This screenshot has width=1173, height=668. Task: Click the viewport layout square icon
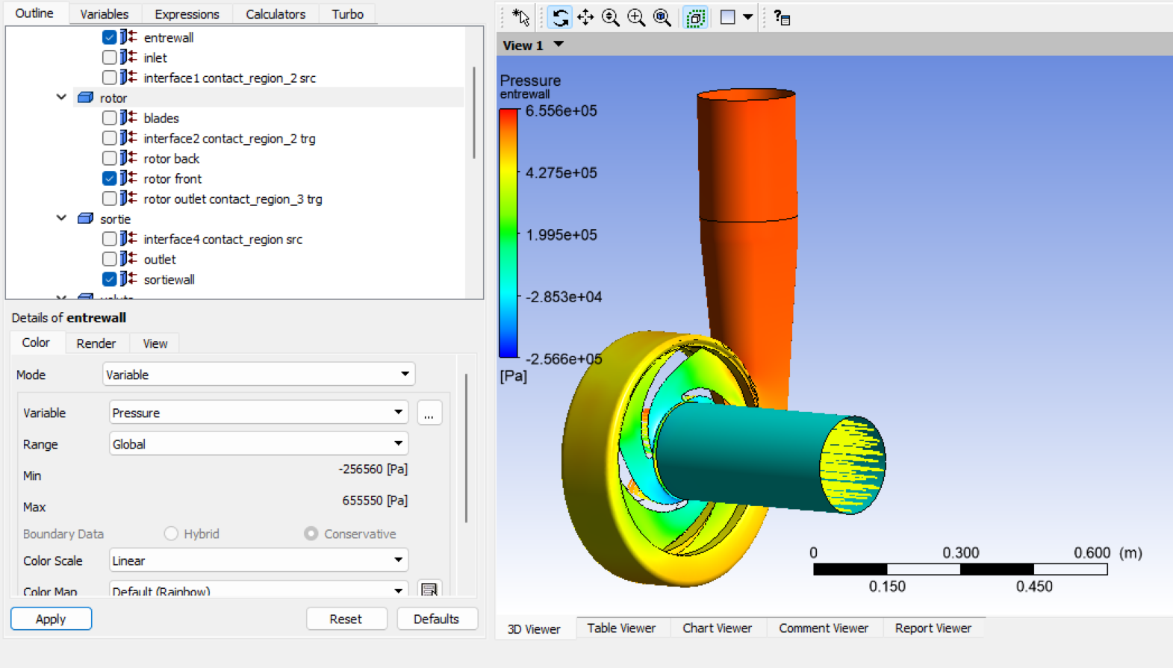pyautogui.click(x=728, y=17)
